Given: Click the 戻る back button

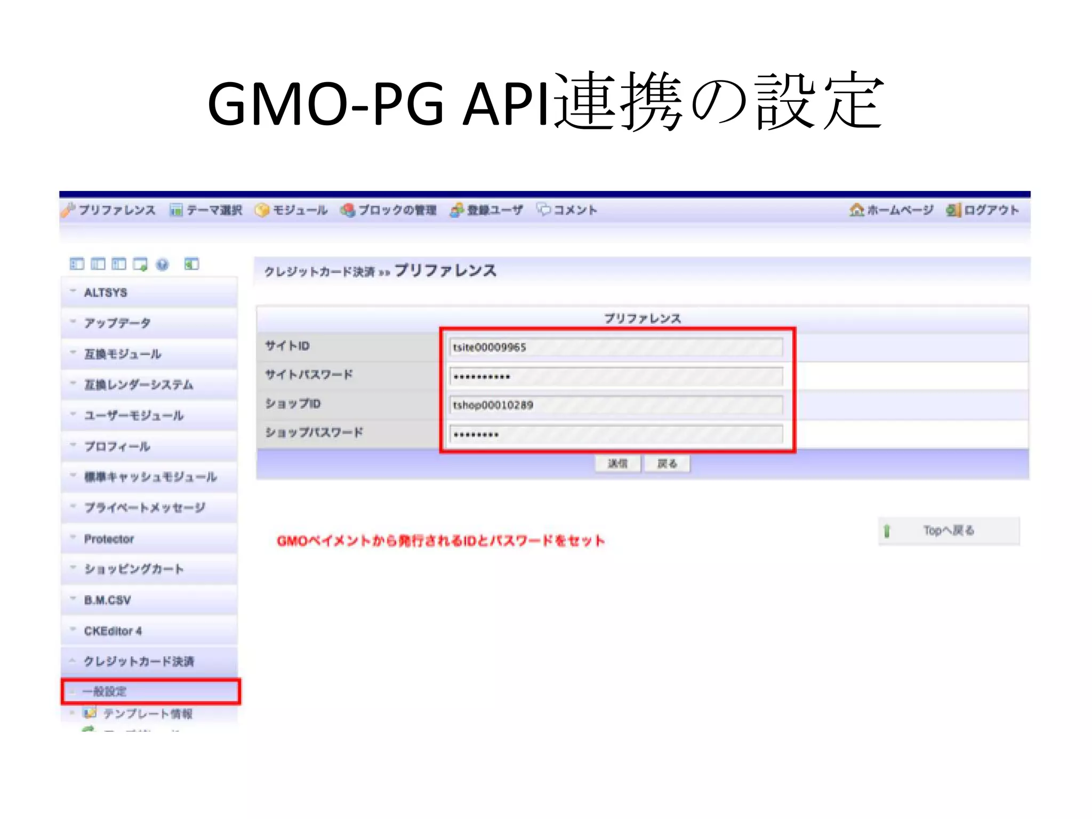Looking at the screenshot, I should (x=667, y=463).
